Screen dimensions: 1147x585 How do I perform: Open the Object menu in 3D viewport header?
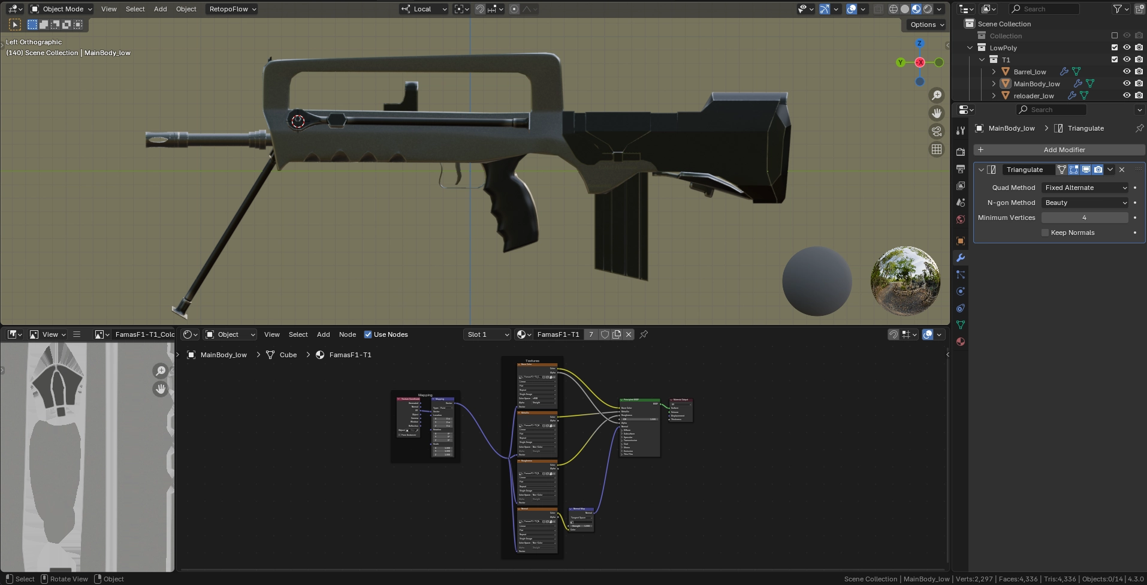[x=186, y=9]
